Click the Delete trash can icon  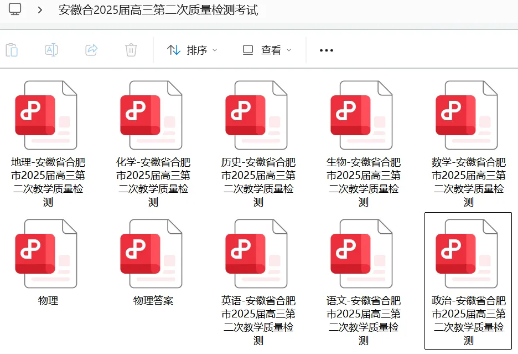pyautogui.click(x=131, y=50)
